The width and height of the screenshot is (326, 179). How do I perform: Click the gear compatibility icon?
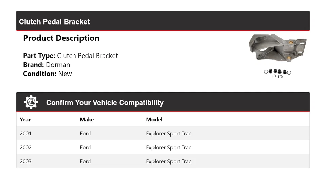coord(31,102)
